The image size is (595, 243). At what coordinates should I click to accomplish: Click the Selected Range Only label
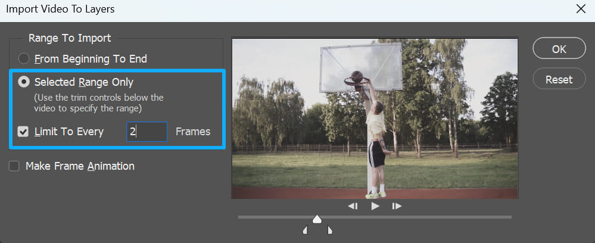pyautogui.click(x=84, y=82)
